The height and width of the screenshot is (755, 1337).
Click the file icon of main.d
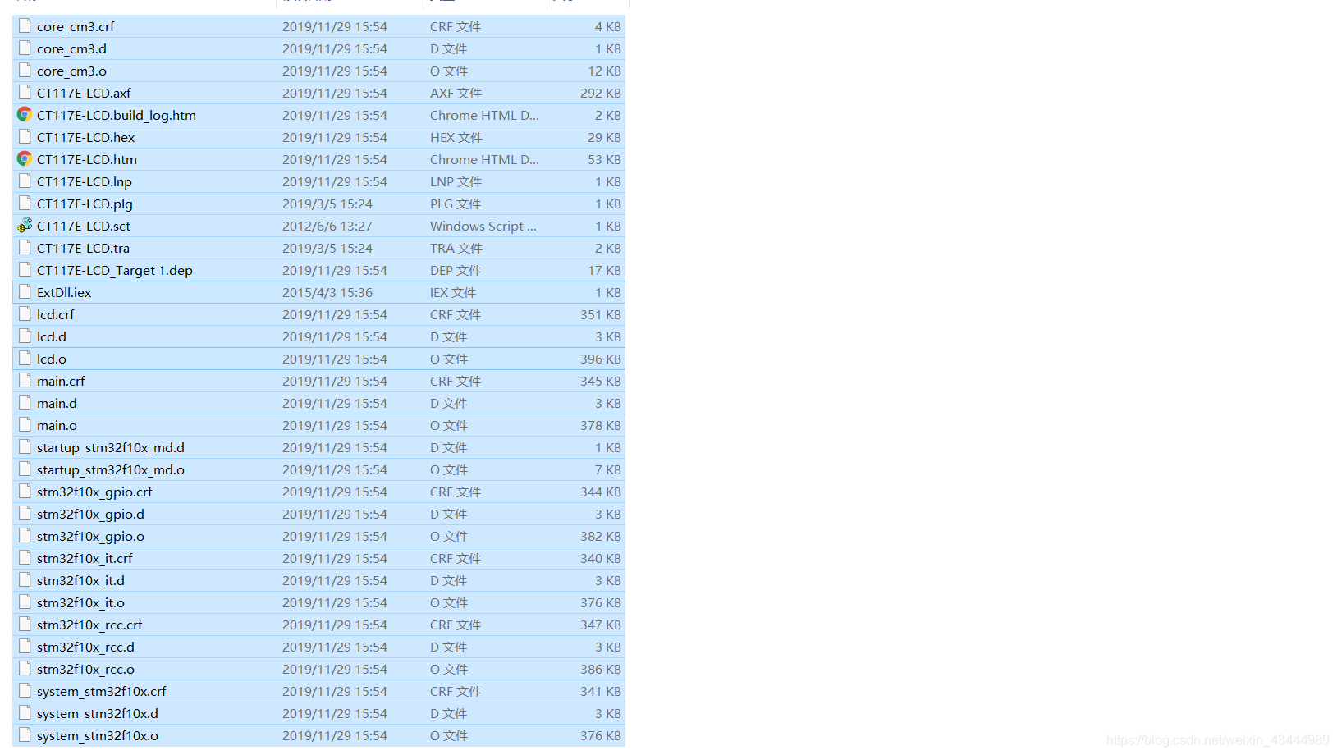click(25, 403)
